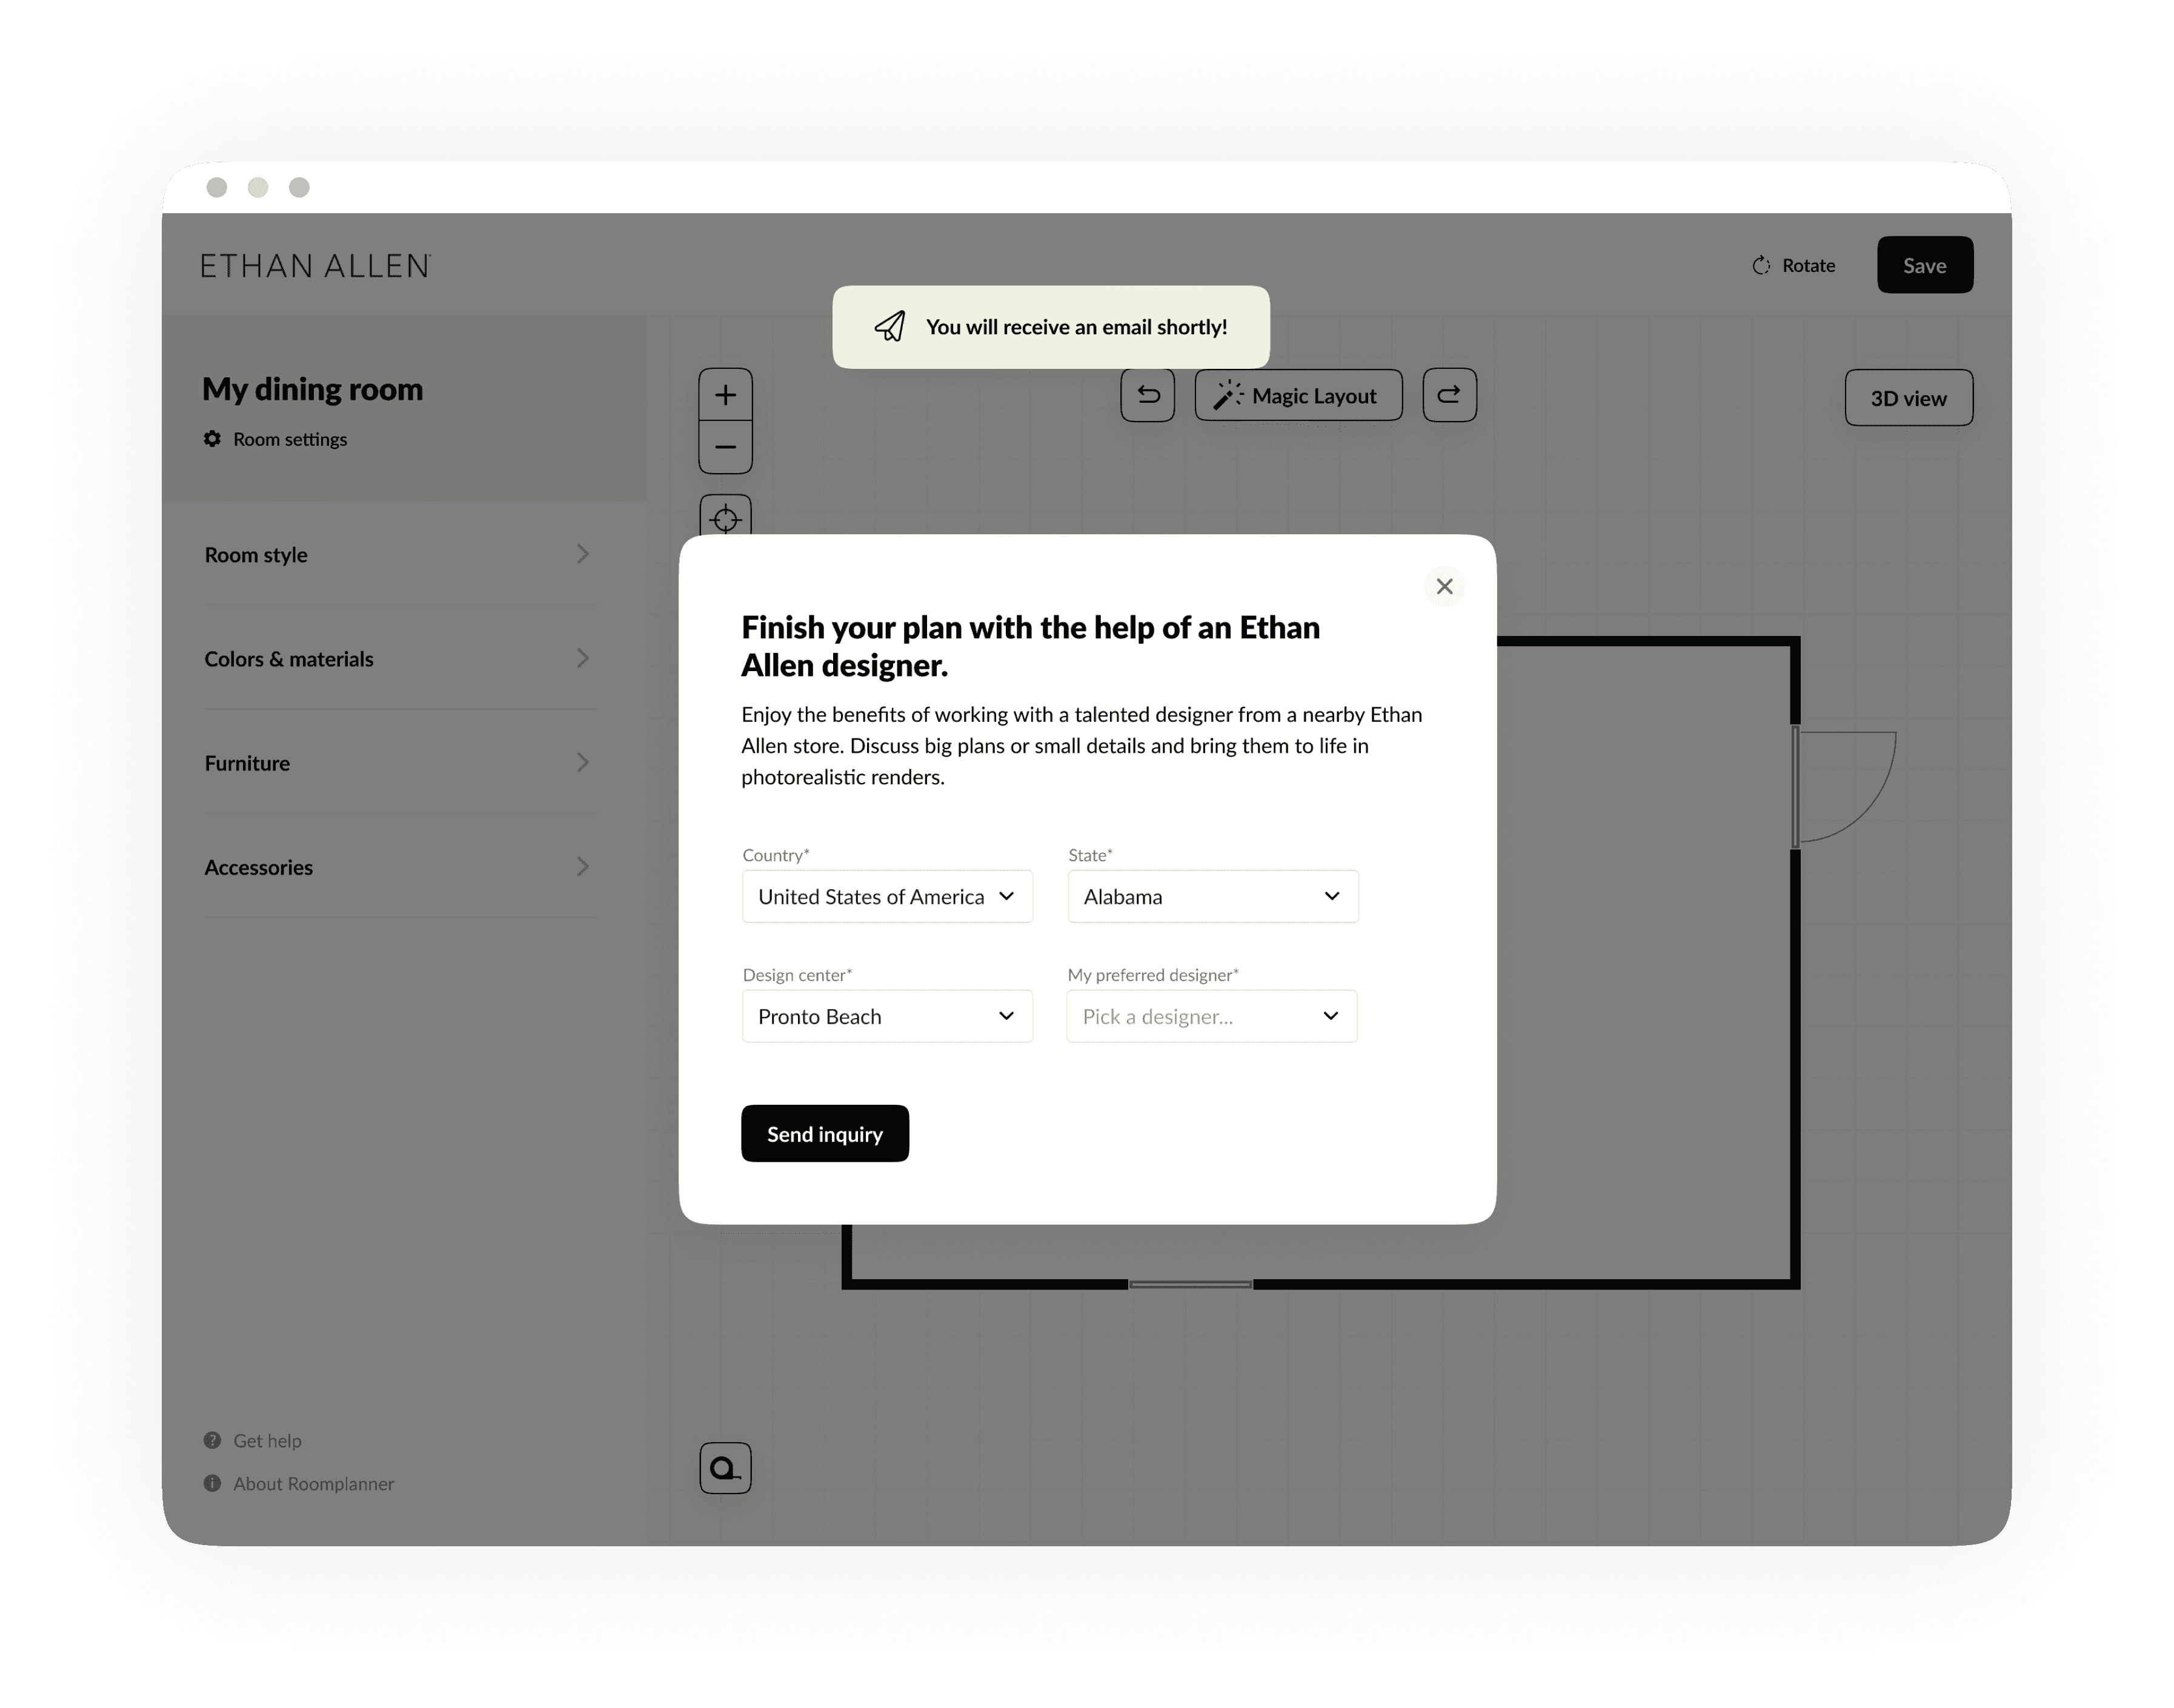Open the Accessories section

tap(395, 866)
